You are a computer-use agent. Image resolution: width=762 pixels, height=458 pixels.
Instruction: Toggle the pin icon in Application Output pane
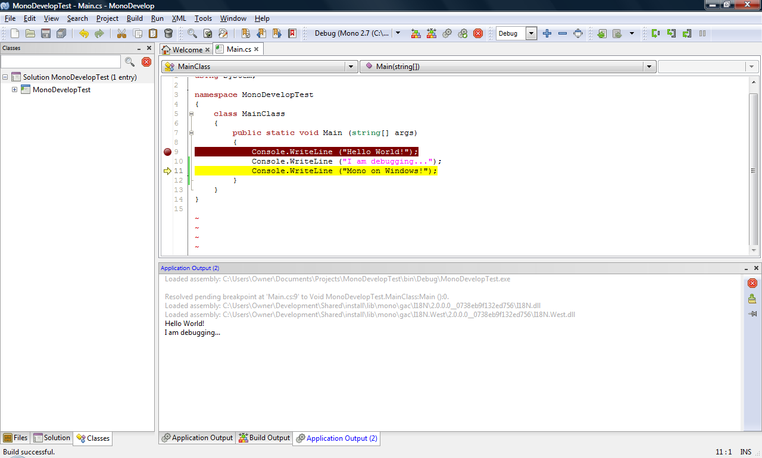tap(752, 313)
